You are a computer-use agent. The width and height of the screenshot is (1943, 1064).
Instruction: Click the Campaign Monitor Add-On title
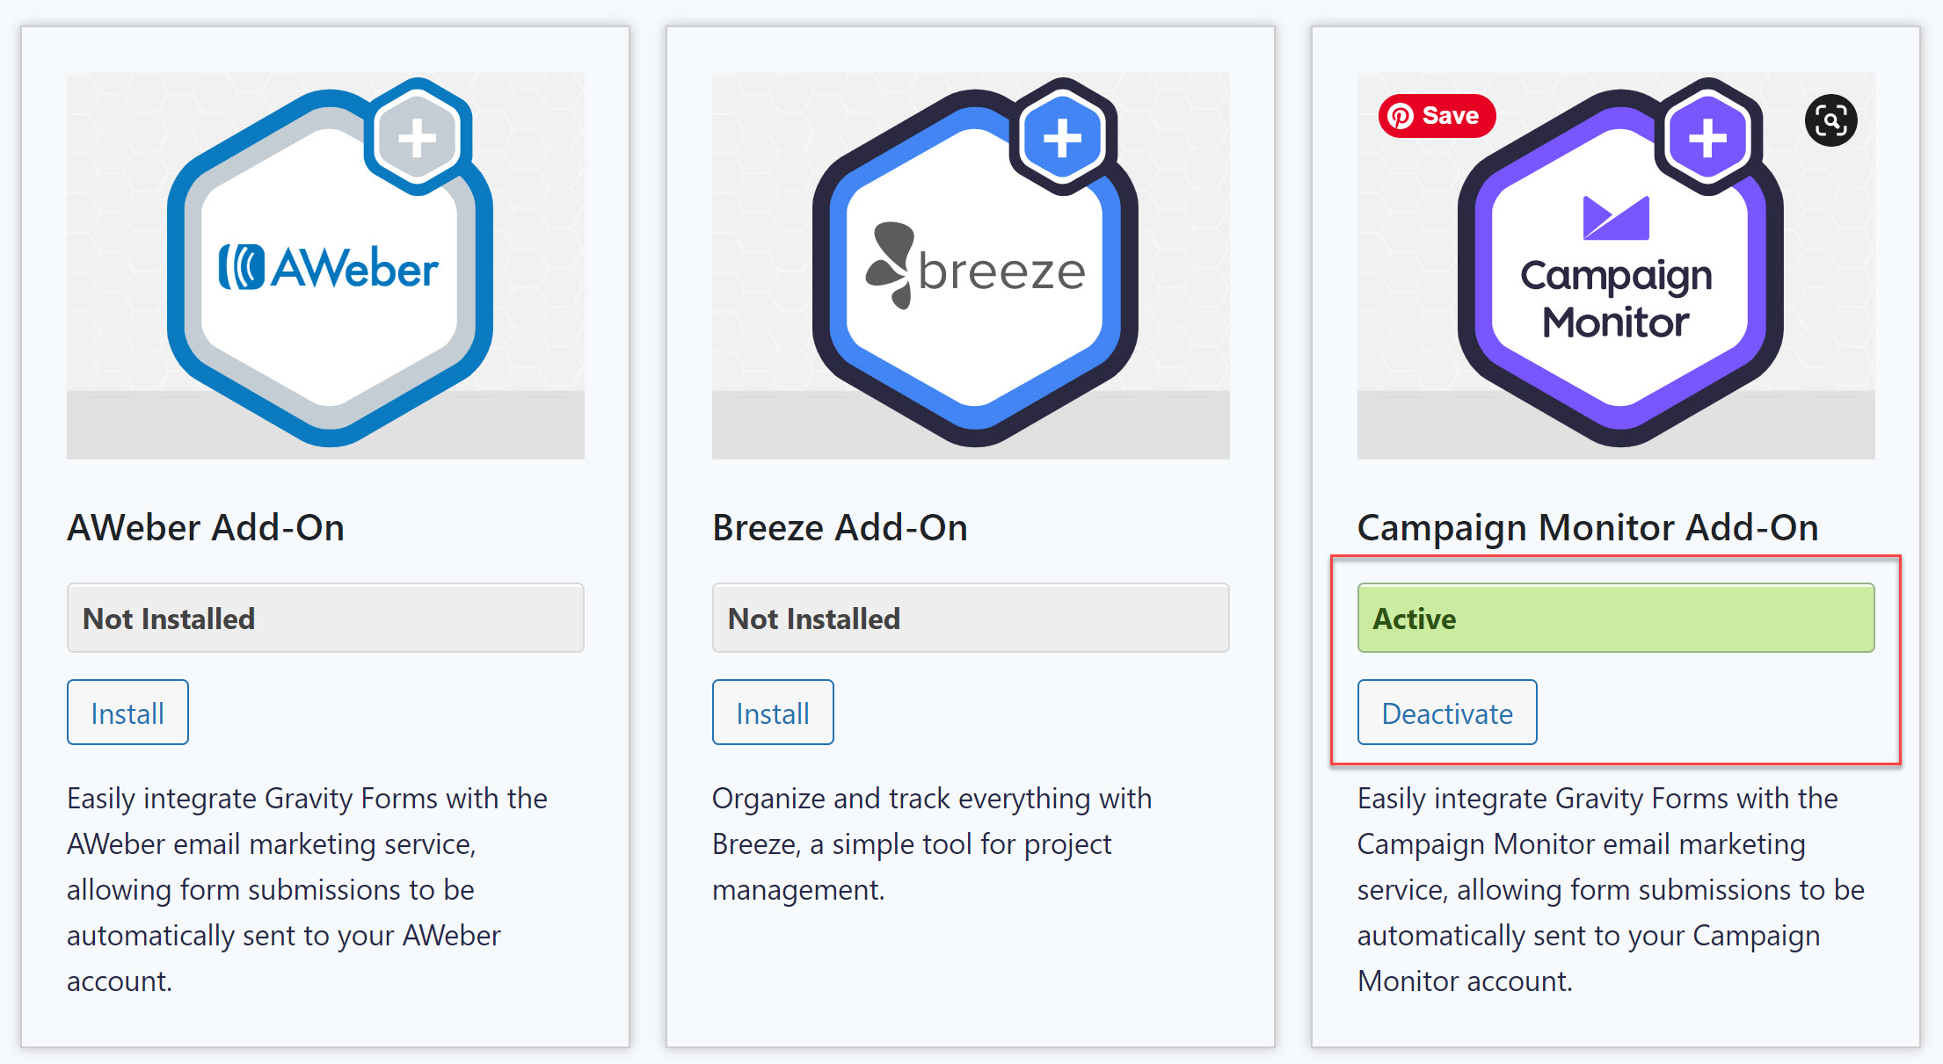[1588, 528]
